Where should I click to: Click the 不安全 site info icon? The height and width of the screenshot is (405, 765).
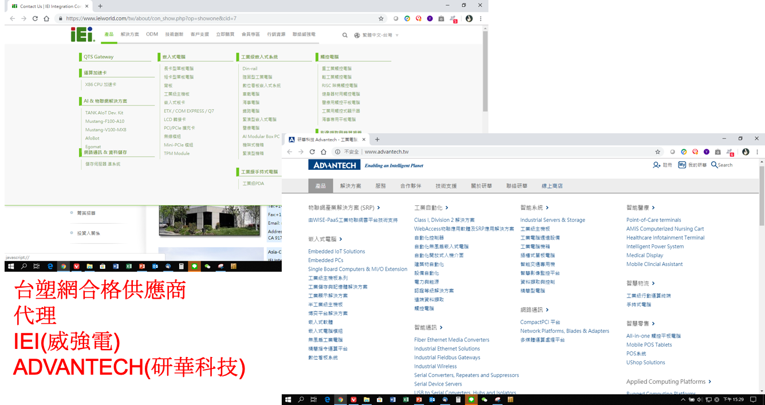pyautogui.click(x=338, y=152)
